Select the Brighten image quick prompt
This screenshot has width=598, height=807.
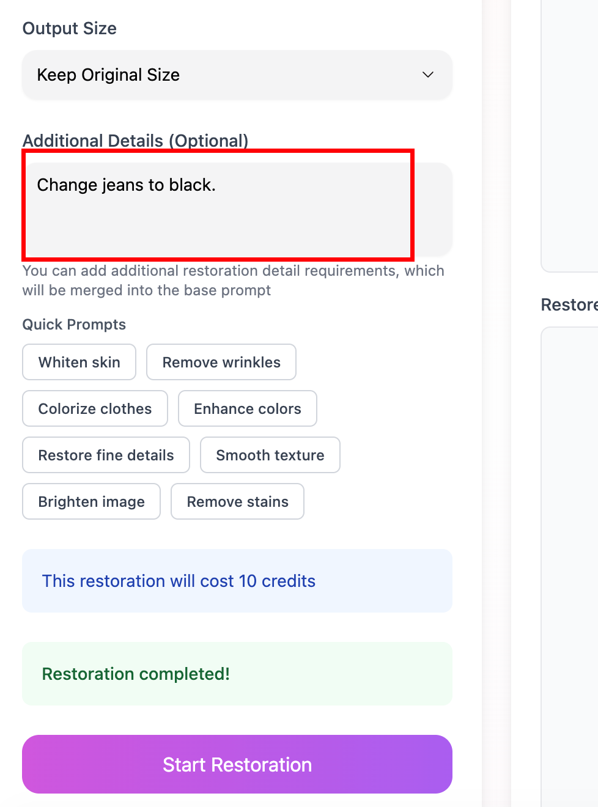90,501
